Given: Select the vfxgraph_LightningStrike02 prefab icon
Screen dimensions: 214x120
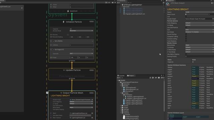Looking at the screenshot, I should pyautogui.click(x=124, y=102).
